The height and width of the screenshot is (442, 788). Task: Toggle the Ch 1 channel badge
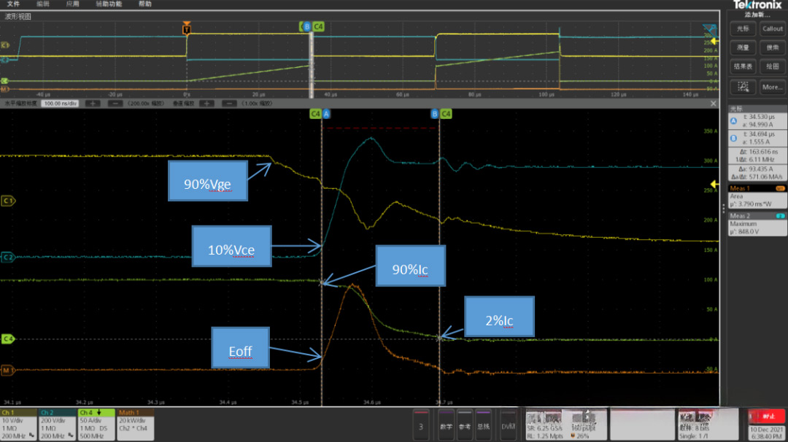(x=18, y=423)
